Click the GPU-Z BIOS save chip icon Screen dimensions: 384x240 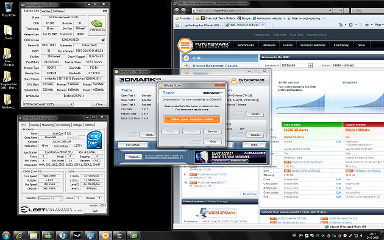click(x=103, y=40)
